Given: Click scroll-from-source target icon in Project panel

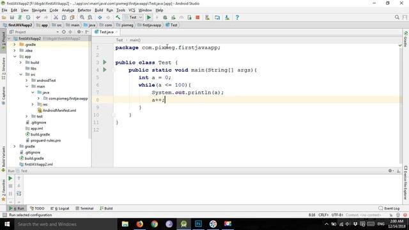Looking at the screenshot, I should (64, 32).
